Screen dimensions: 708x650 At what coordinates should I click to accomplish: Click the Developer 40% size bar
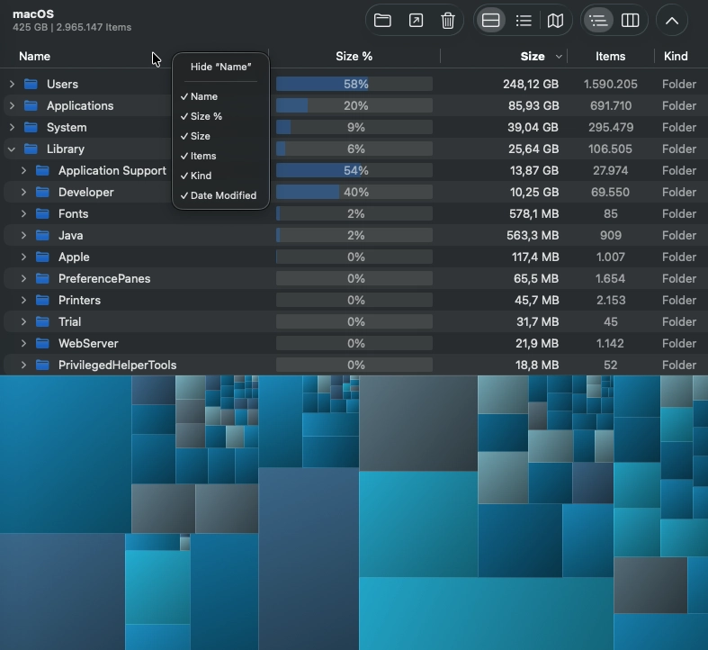coord(354,192)
